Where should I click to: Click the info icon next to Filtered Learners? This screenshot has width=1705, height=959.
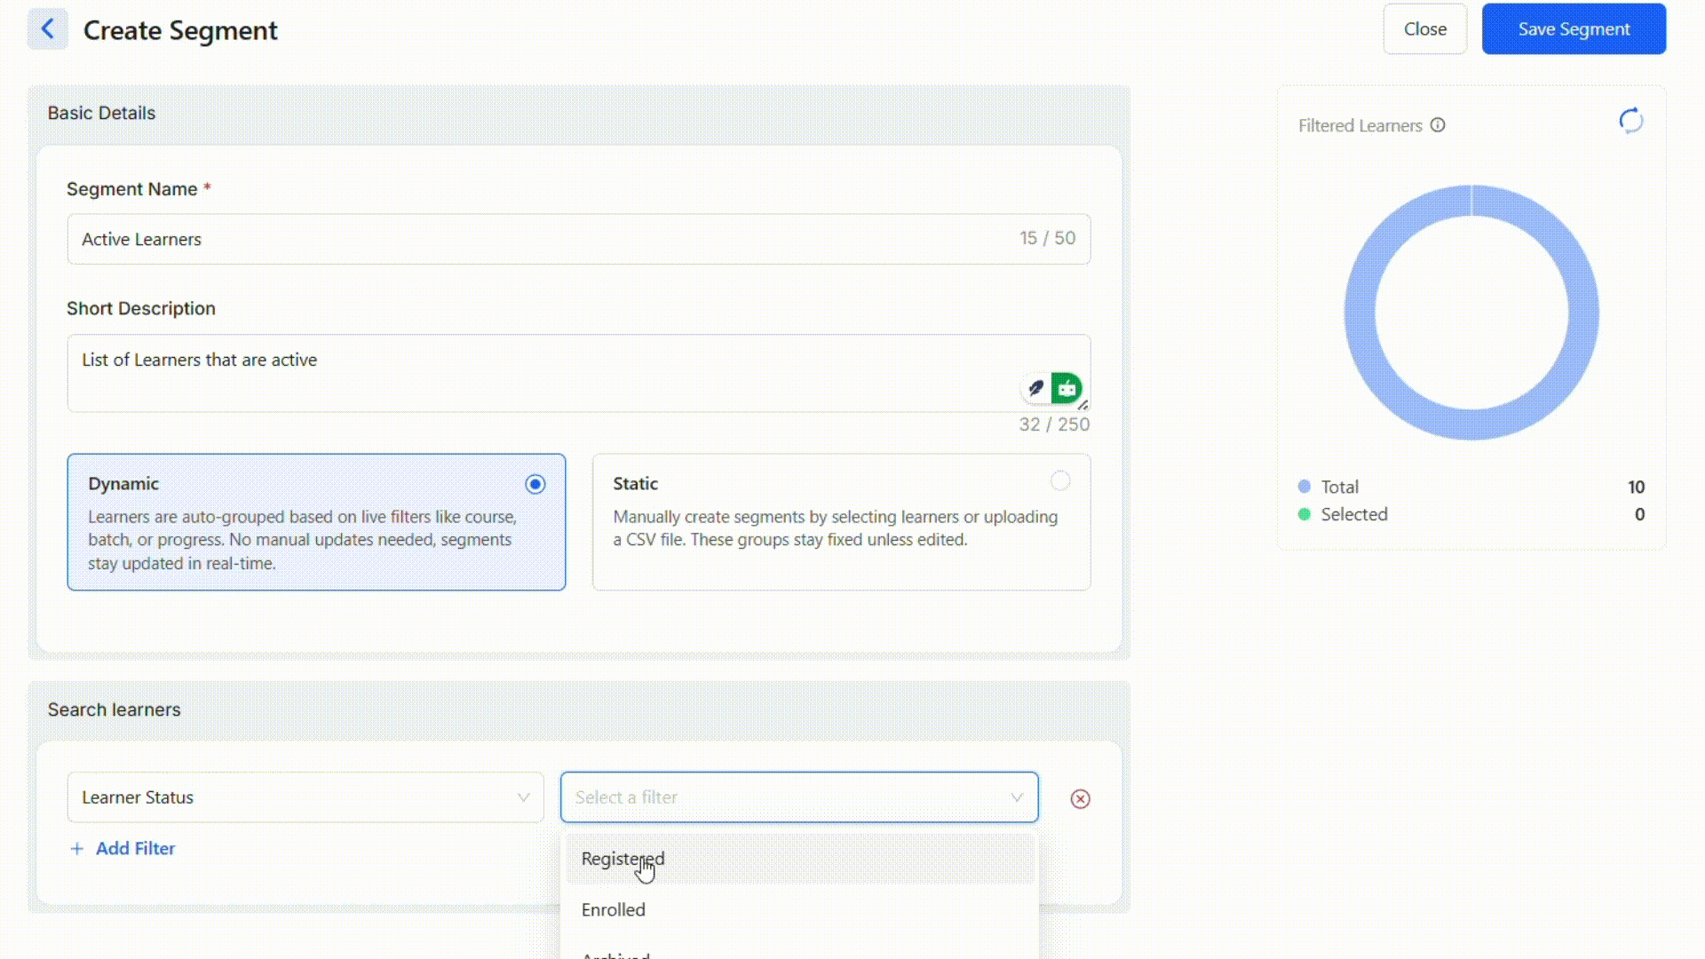[x=1438, y=125]
